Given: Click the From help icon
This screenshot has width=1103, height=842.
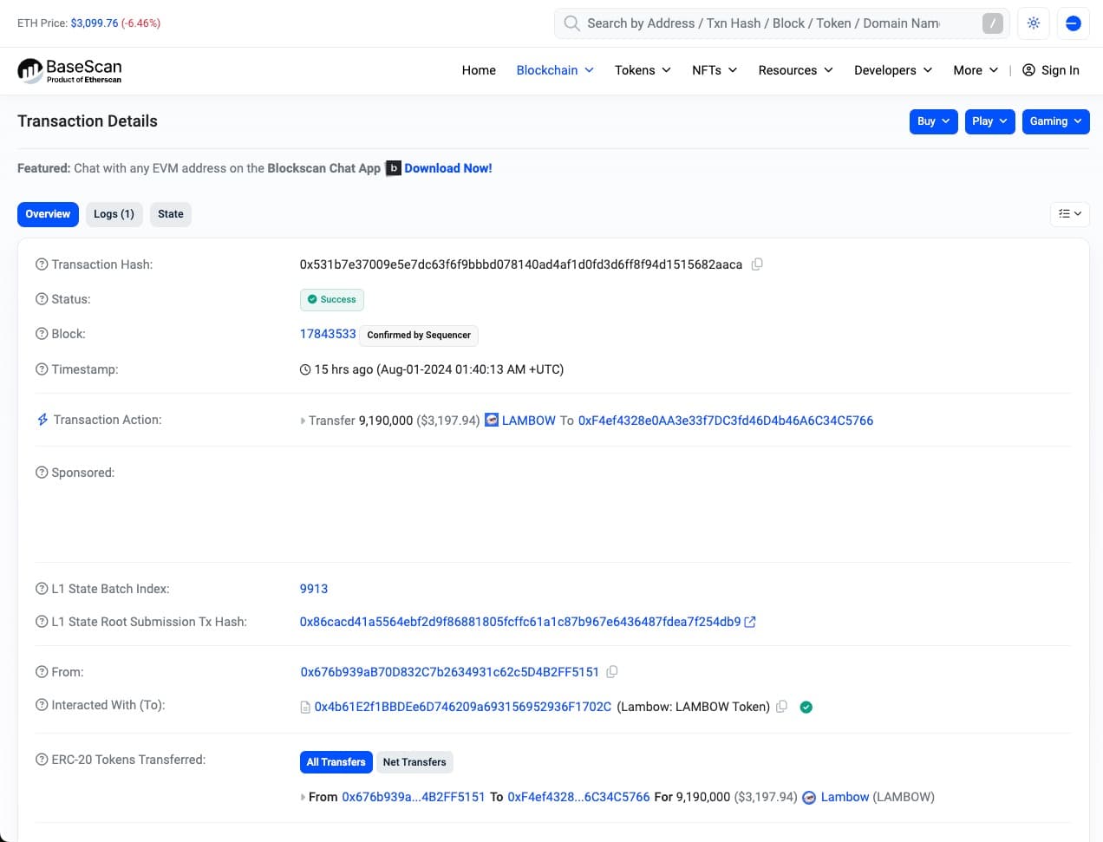Looking at the screenshot, I should click(x=42, y=672).
